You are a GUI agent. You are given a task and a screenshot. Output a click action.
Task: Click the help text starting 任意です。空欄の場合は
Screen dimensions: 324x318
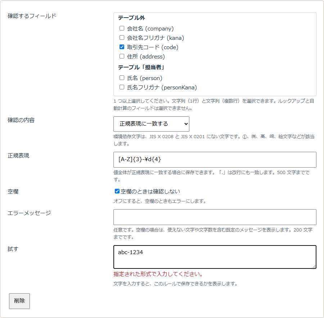[x=213, y=233]
